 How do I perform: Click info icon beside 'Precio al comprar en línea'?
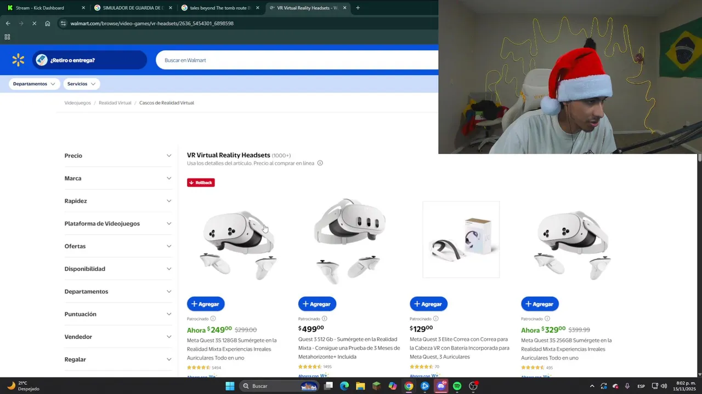point(320,163)
